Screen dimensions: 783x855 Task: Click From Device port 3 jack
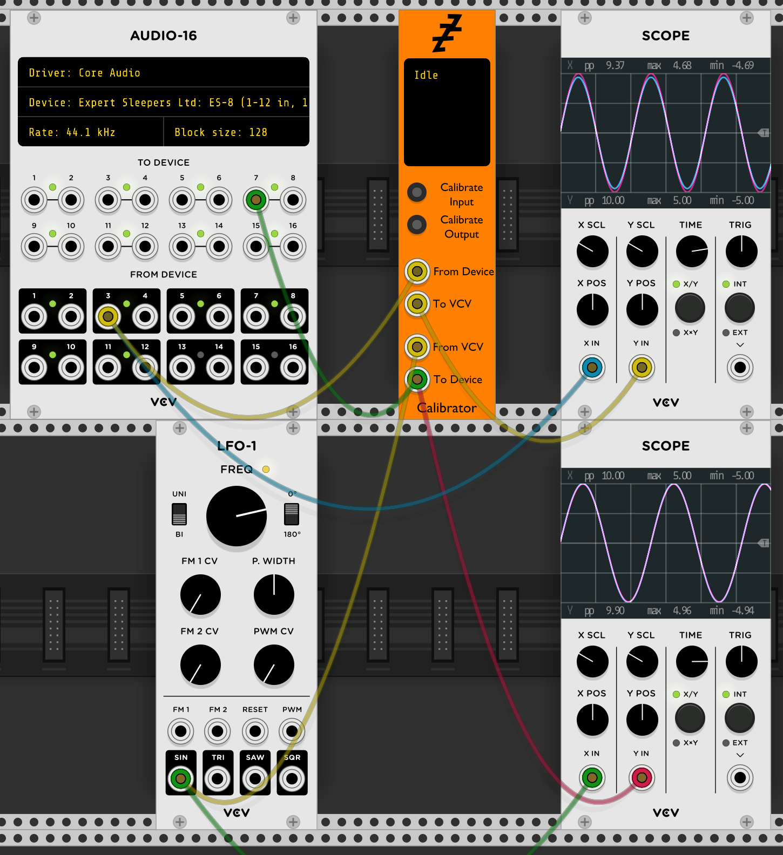point(108,317)
